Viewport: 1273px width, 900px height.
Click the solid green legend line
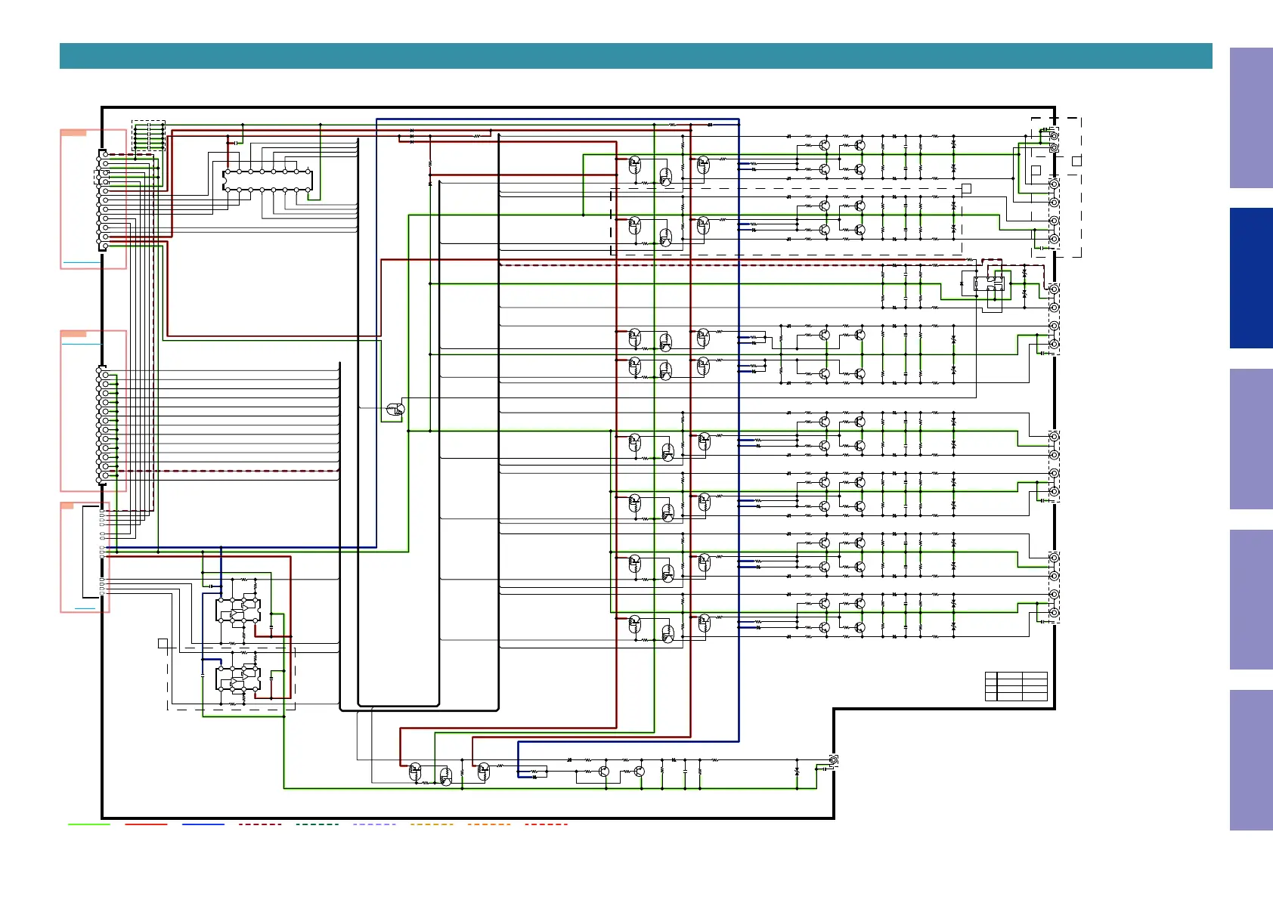[88, 824]
